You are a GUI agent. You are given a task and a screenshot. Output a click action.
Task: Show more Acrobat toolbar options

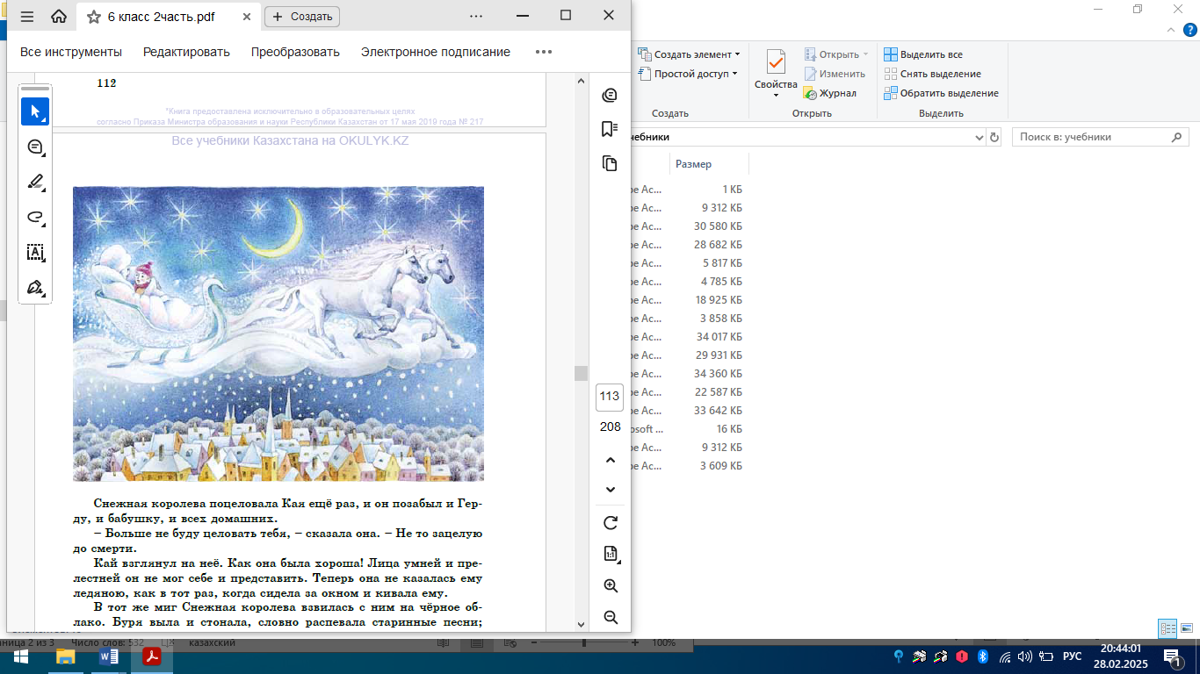click(544, 52)
